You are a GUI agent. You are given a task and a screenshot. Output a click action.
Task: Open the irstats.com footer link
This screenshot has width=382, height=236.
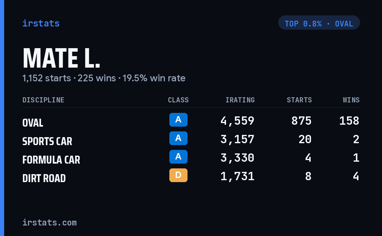(x=49, y=222)
